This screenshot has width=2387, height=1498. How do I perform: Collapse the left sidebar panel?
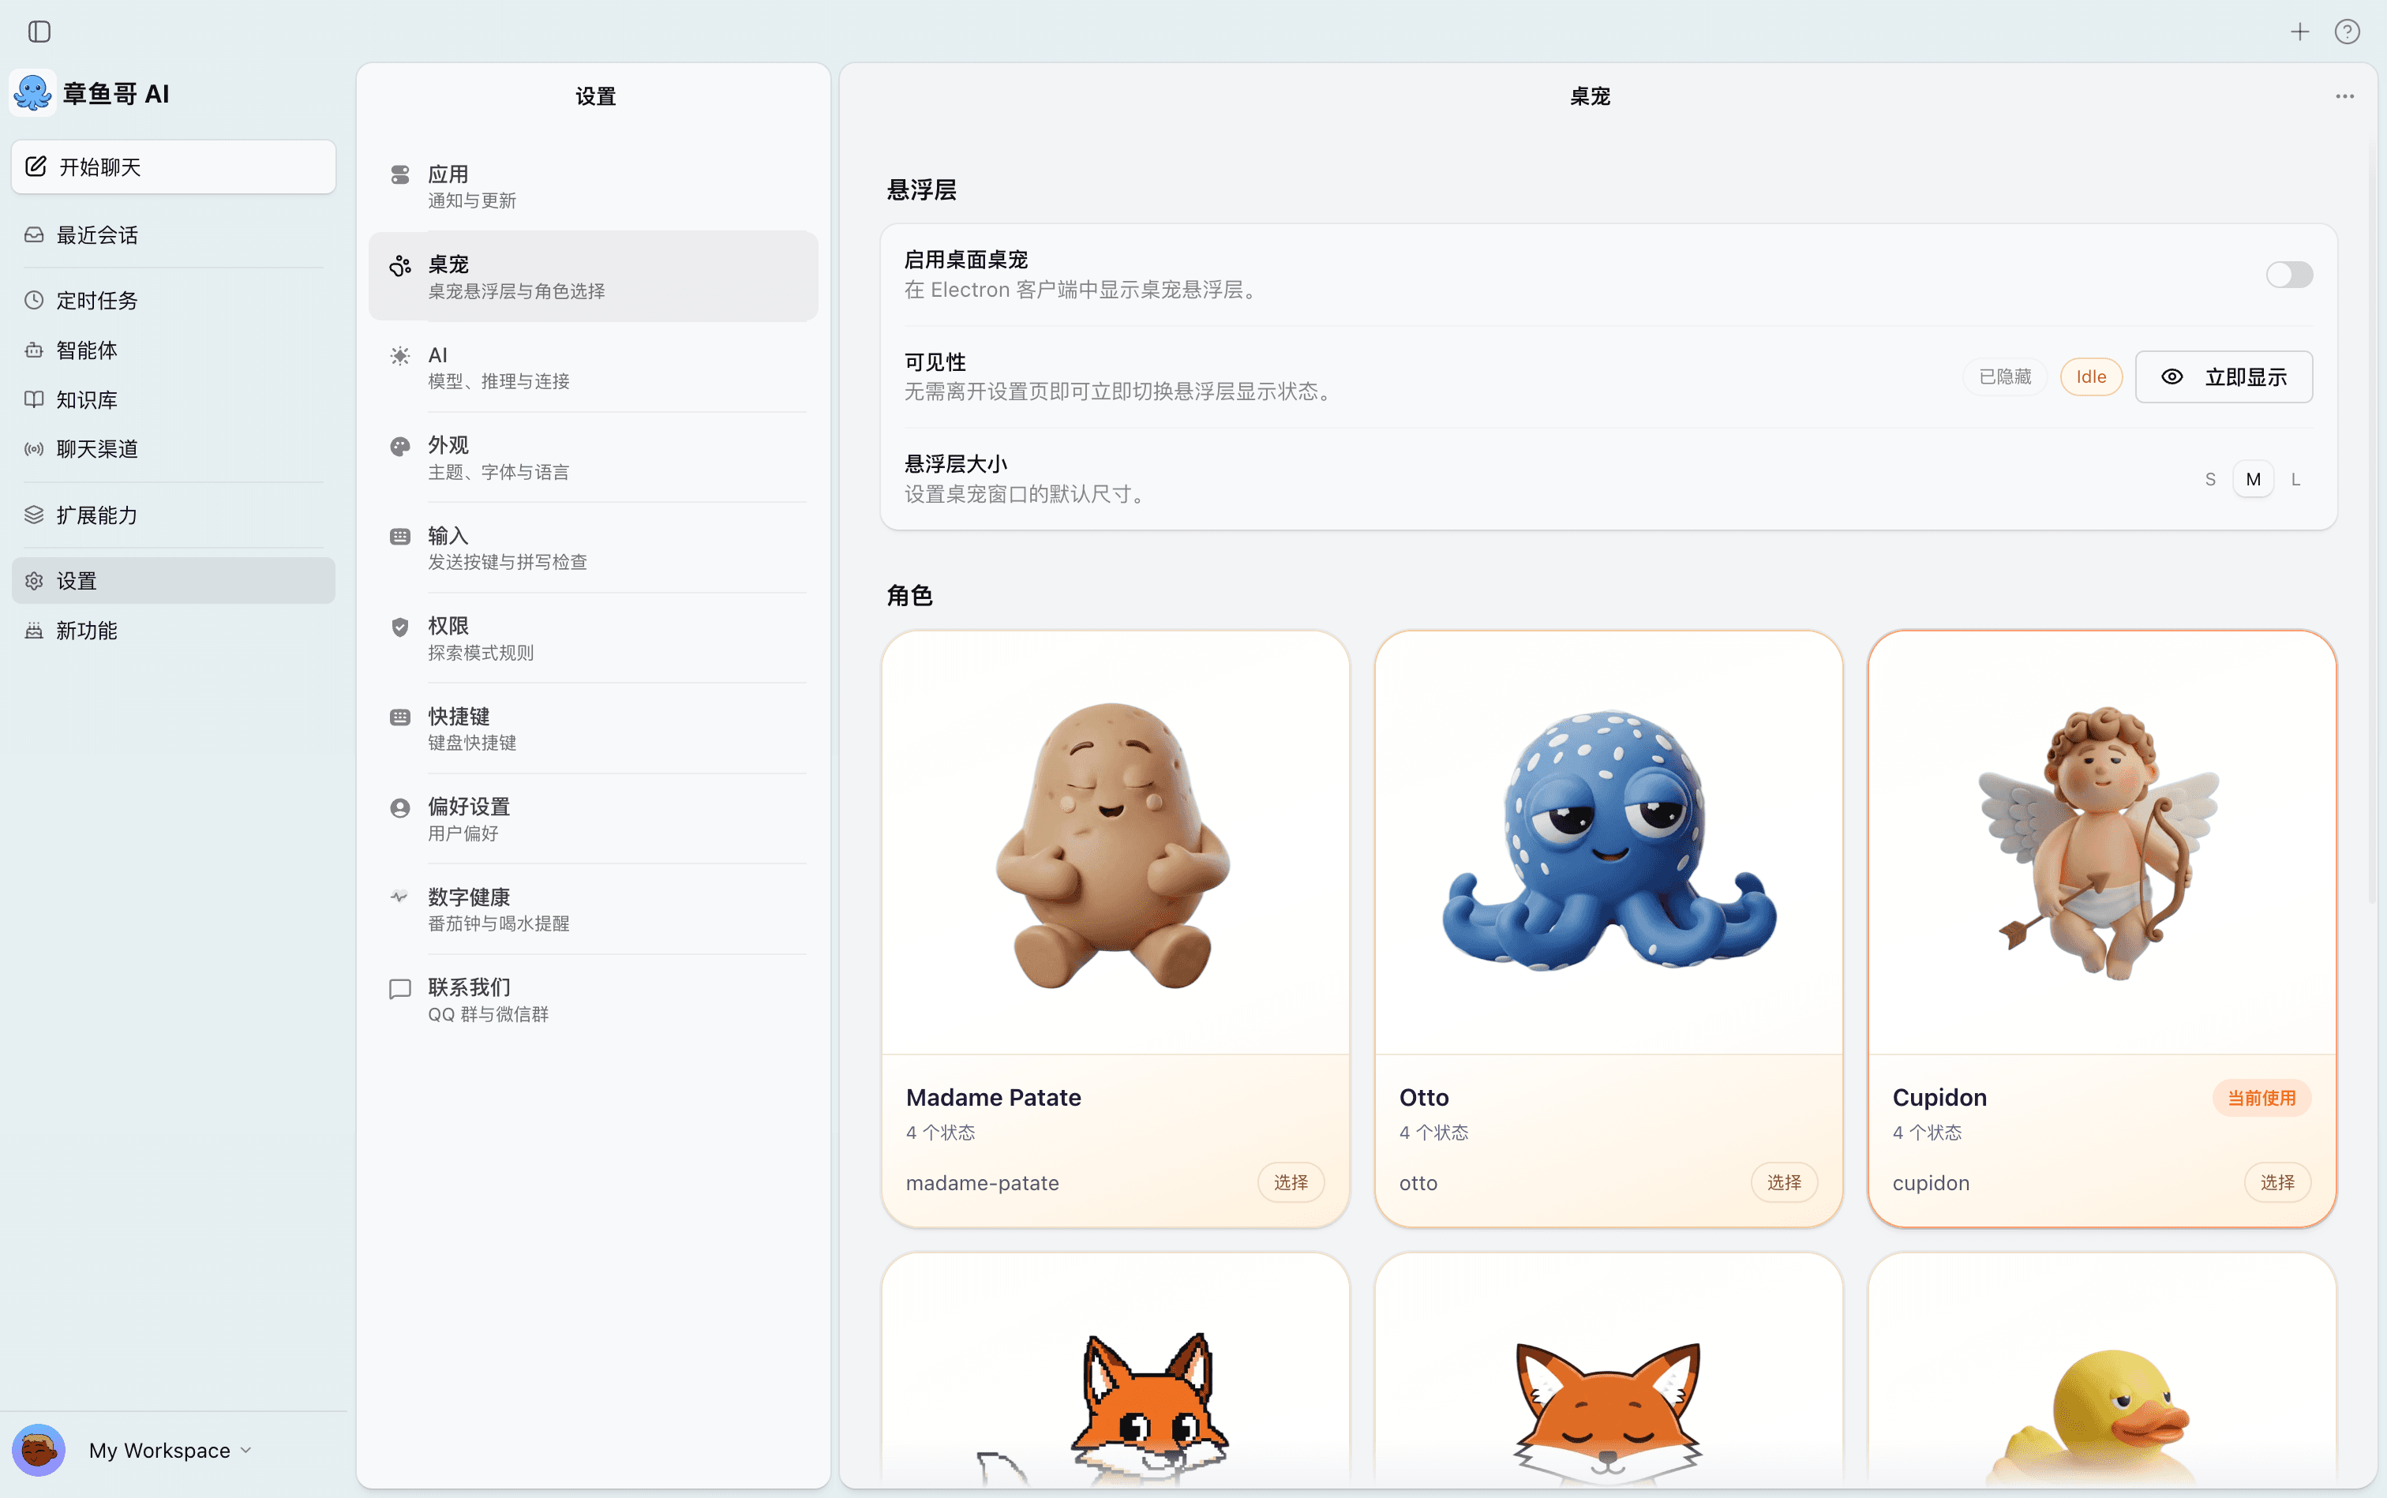pyautogui.click(x=39, y=32)
